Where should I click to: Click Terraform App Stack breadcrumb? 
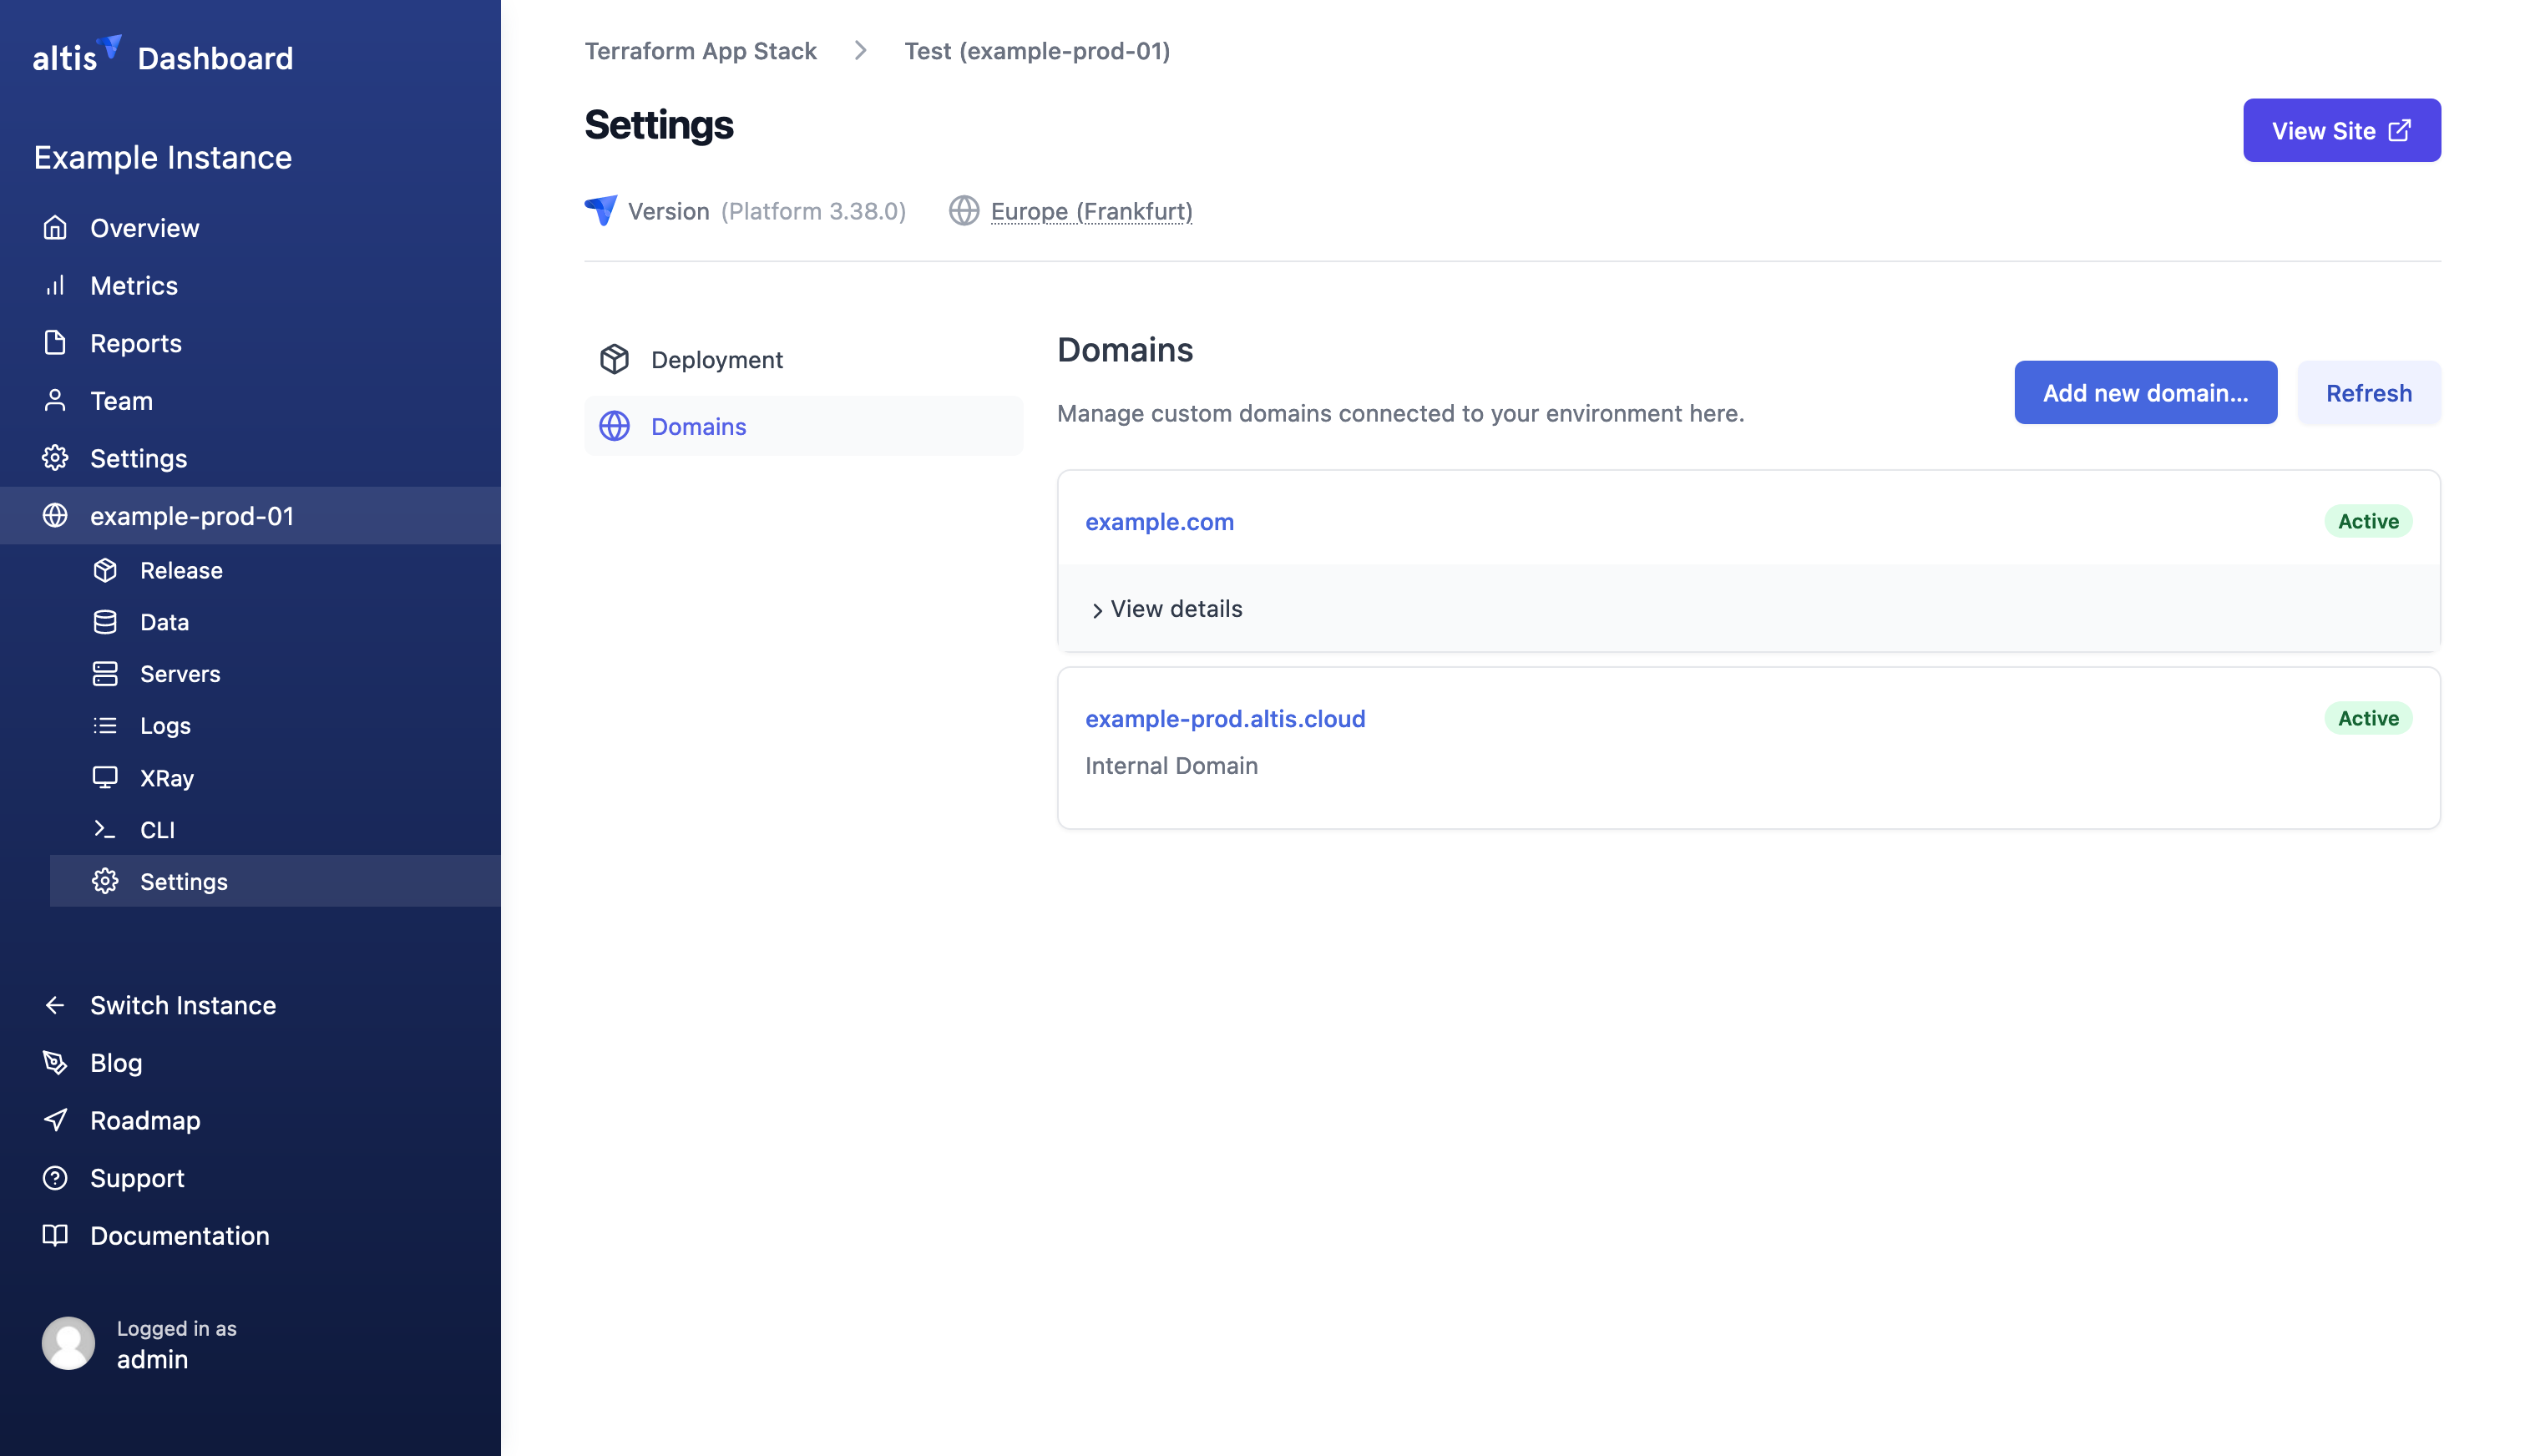[700, 51]
